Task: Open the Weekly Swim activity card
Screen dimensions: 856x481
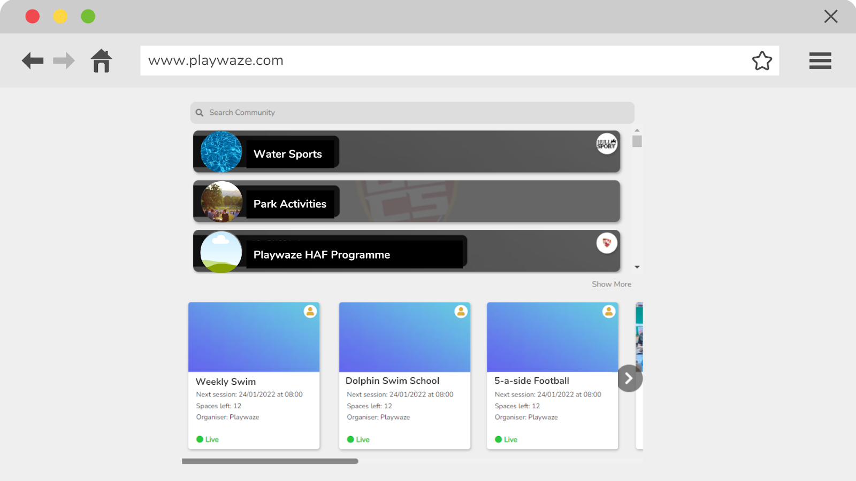Action: (254, 376)
